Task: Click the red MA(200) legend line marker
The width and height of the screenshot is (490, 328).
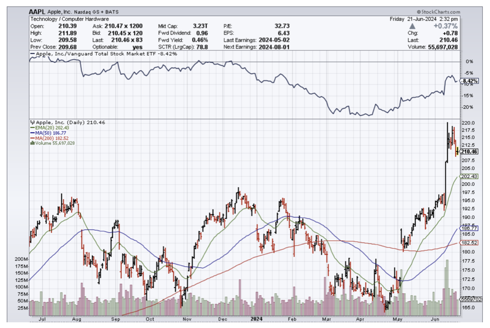Action: coord(32,138)
